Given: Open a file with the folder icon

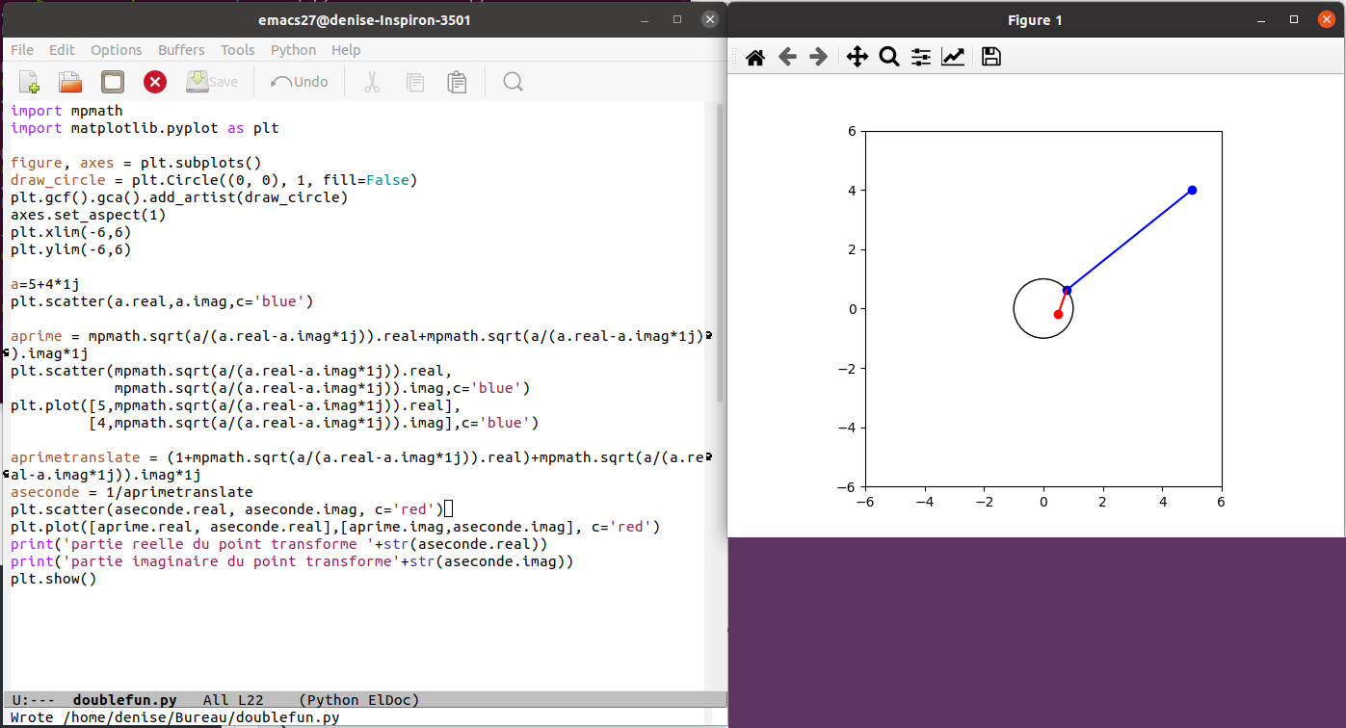Looking at the screenshot, I should (70, 82).
